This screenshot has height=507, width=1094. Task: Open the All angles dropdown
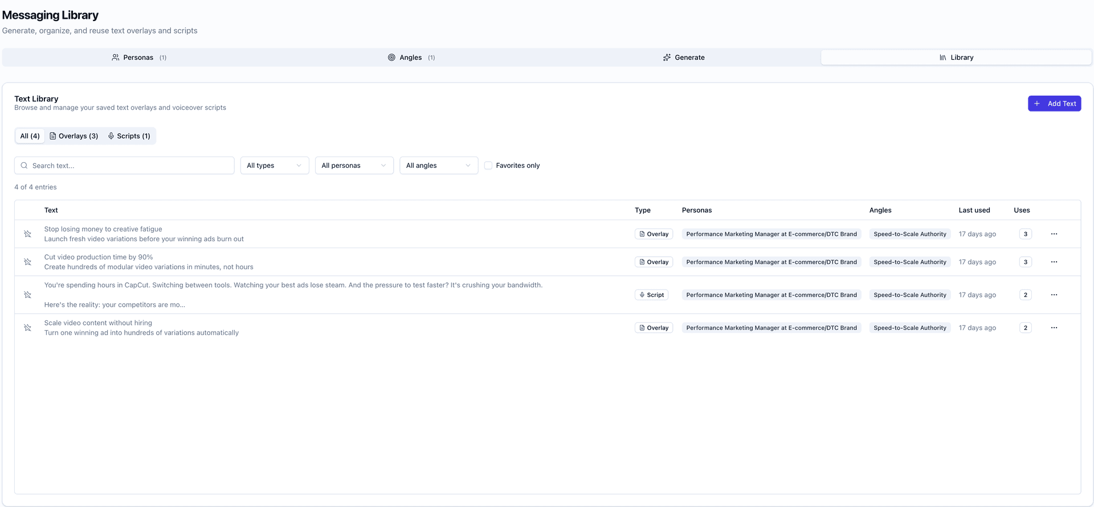coord(439,166)
